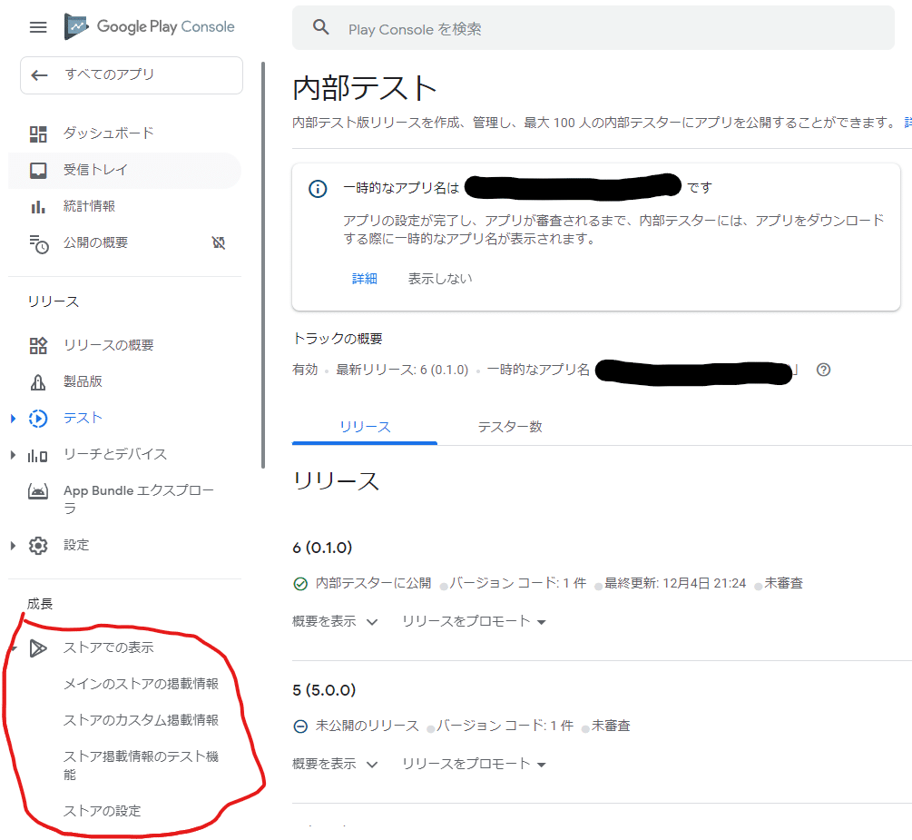Viewport: 912px width, 840px height.
Task: Focus the Play Console を検索 search field
Action: pos(593,28)
